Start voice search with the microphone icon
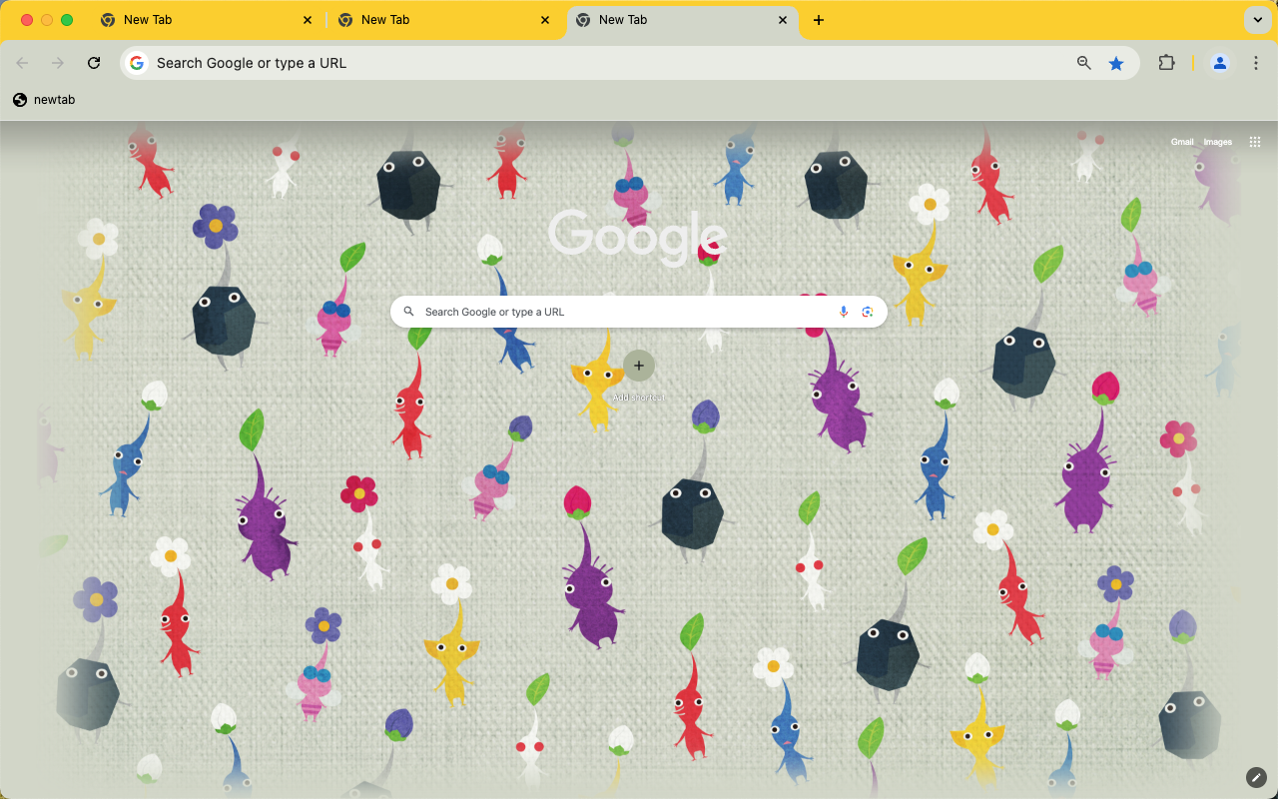 point(844,312)
